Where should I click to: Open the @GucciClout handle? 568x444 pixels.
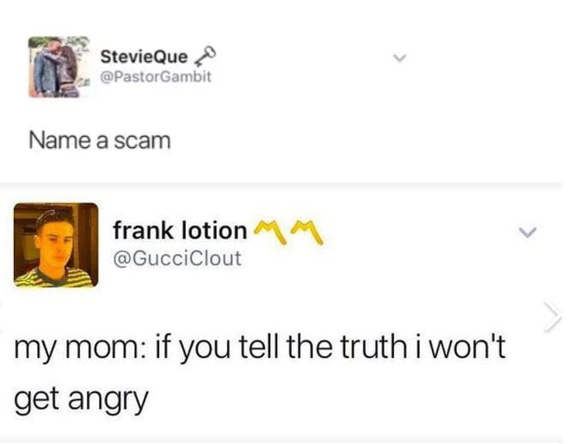(177, 258)
